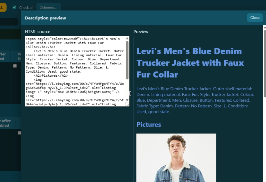This screenshot has height=182, width=266.
Task: Open the Columns... button
Action: tap(49, 8)
